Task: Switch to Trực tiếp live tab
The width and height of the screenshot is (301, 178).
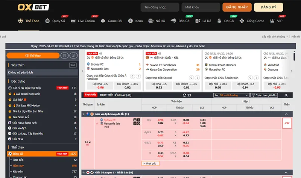Action: coord(90,95)
